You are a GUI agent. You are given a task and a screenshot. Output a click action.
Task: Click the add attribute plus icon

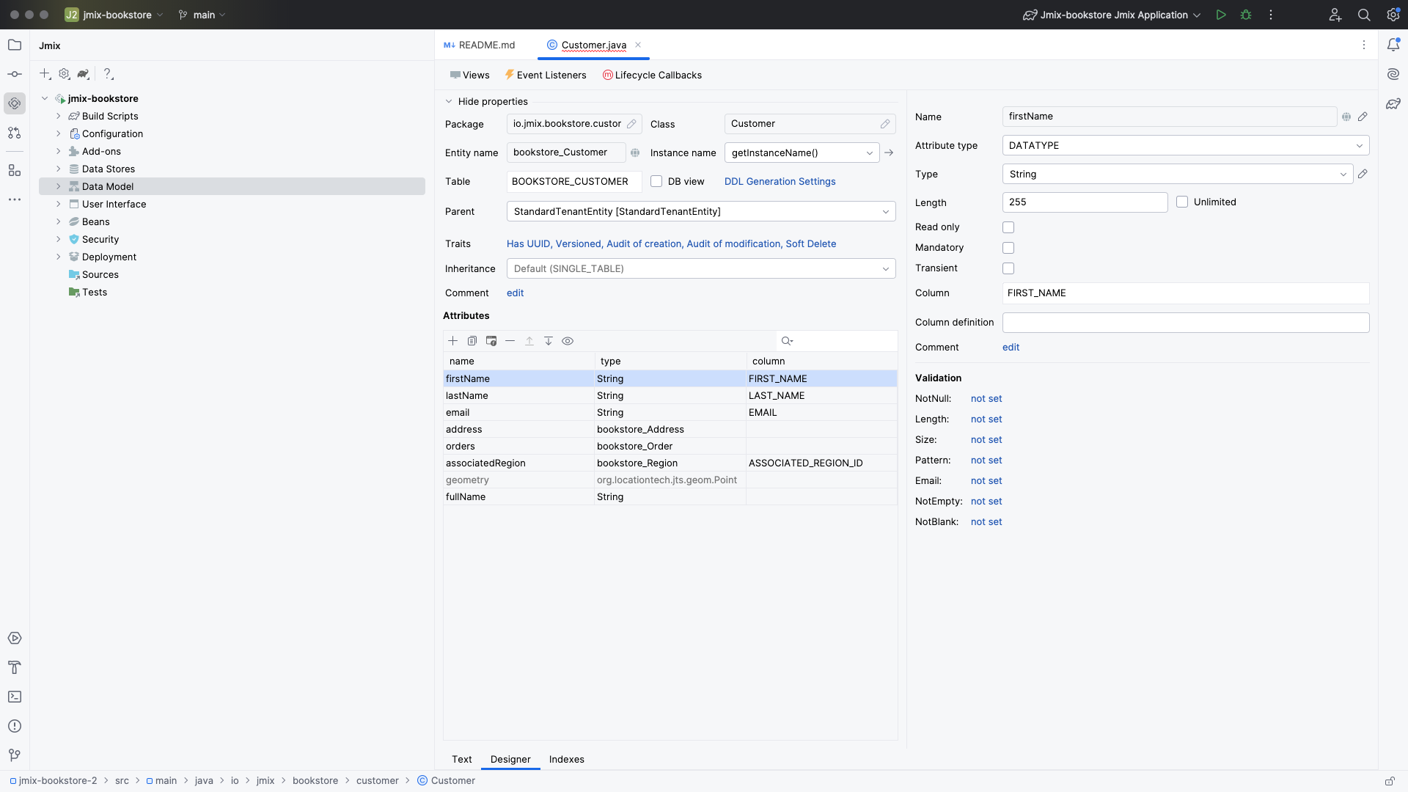(452, 341)
